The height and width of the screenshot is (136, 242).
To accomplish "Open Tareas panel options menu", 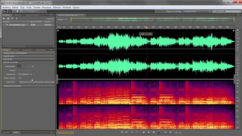I will pos(51,50).
